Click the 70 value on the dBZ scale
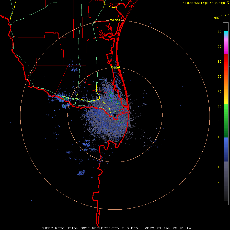 [220, 46]
